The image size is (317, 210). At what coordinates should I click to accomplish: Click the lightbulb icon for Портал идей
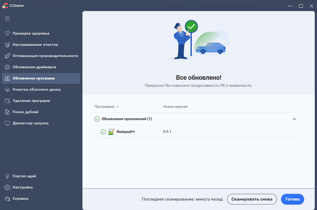[x=7, y=176]
